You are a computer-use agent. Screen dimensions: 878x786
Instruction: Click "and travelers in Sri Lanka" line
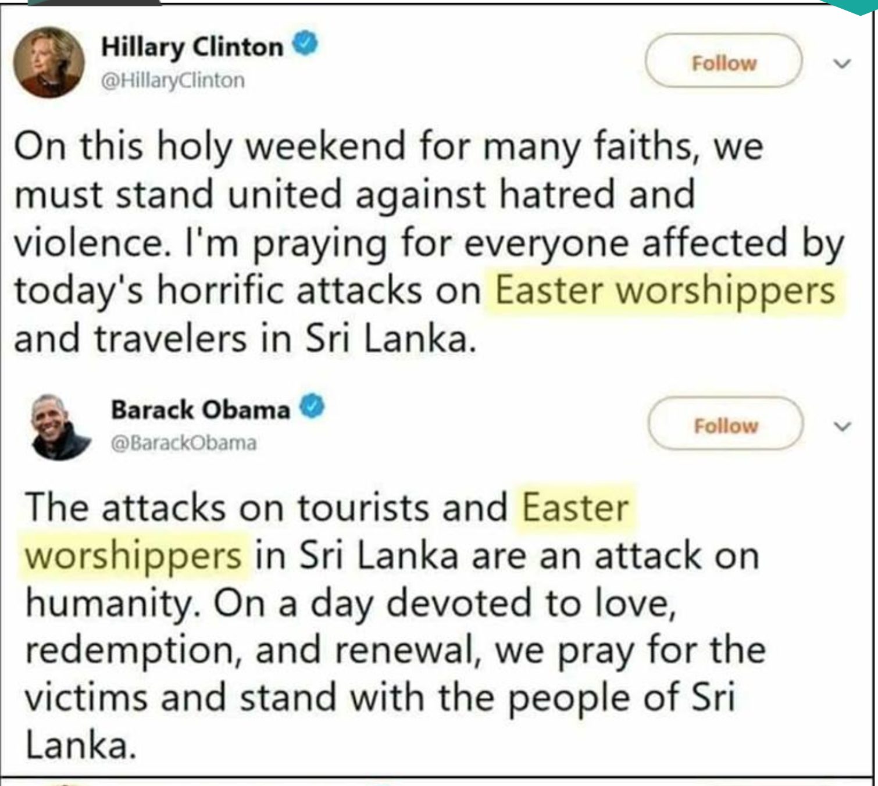coord(245,339)
